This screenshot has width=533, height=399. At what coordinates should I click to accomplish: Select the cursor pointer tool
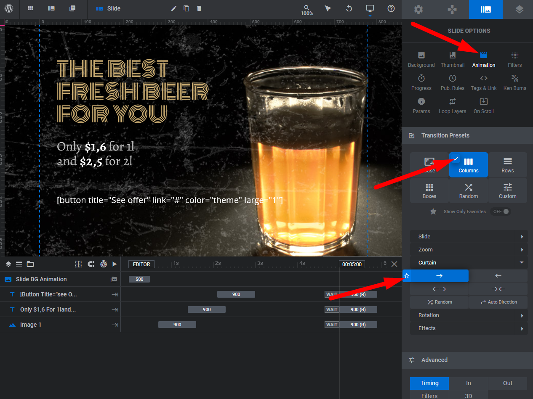coord(328,8)
